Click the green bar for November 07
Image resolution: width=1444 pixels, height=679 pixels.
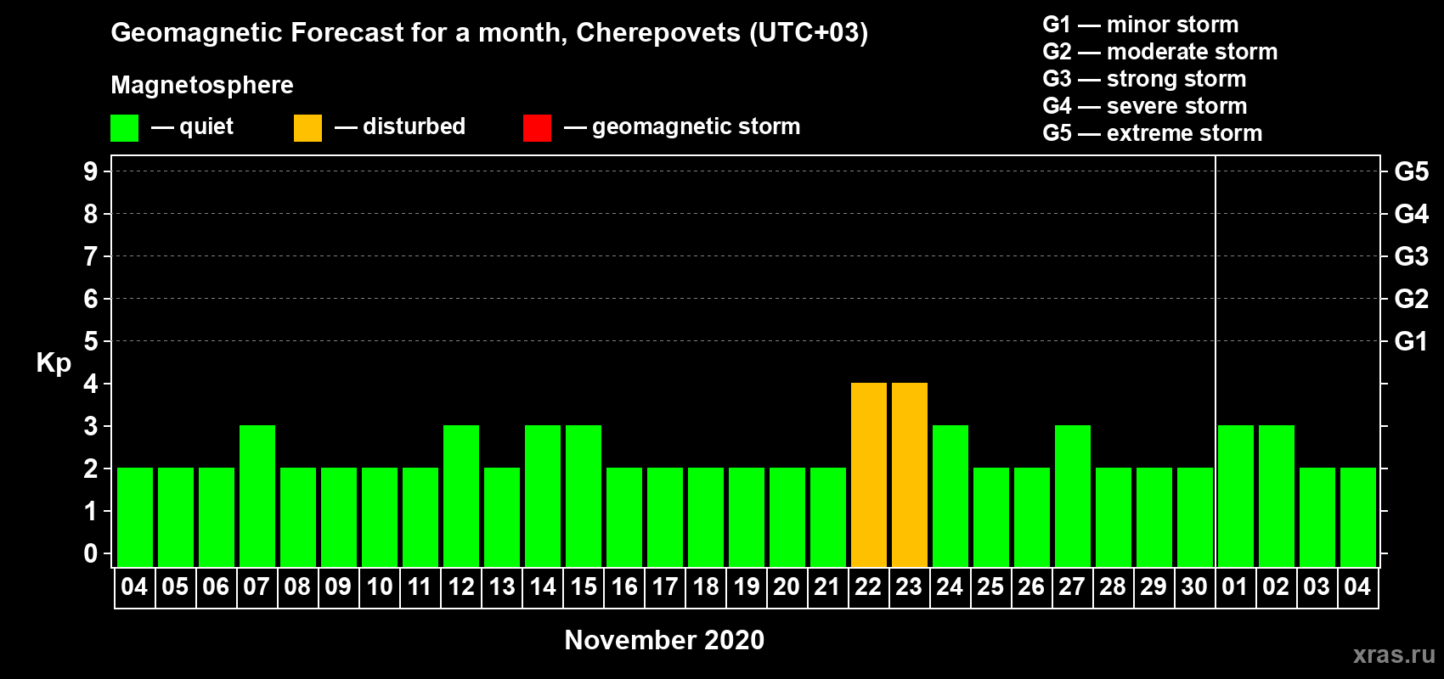point(257,496)
